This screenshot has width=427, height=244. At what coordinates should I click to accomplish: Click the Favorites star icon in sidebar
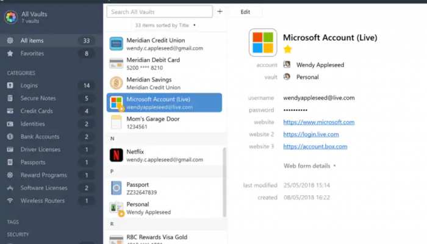pos(10,54)
